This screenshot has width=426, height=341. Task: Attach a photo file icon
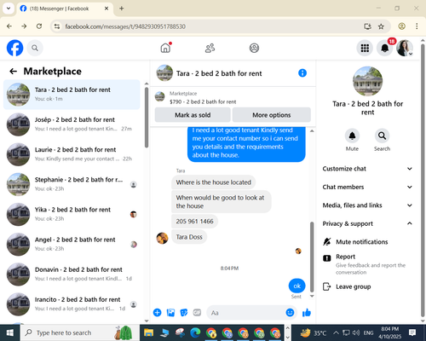170,313
